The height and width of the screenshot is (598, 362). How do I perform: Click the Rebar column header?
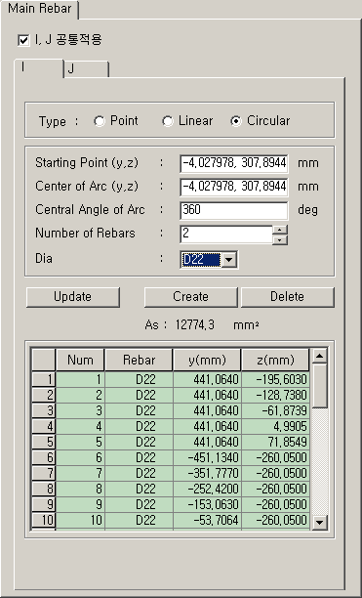click(139, 360)
